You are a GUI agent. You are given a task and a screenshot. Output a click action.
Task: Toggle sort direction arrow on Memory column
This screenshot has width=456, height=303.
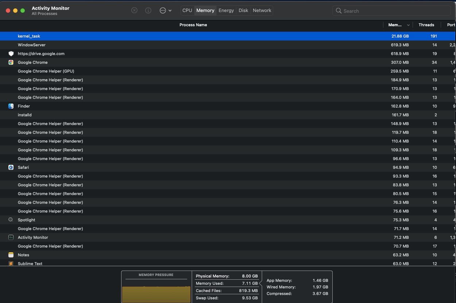[x=408, y=25]
